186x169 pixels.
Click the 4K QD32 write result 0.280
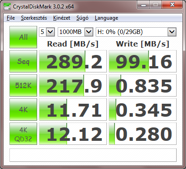(x=143, y=134)
